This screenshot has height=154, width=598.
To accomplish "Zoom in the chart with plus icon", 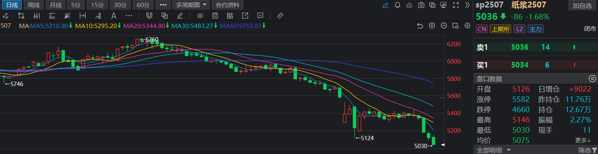I will (x=432, y=26).
